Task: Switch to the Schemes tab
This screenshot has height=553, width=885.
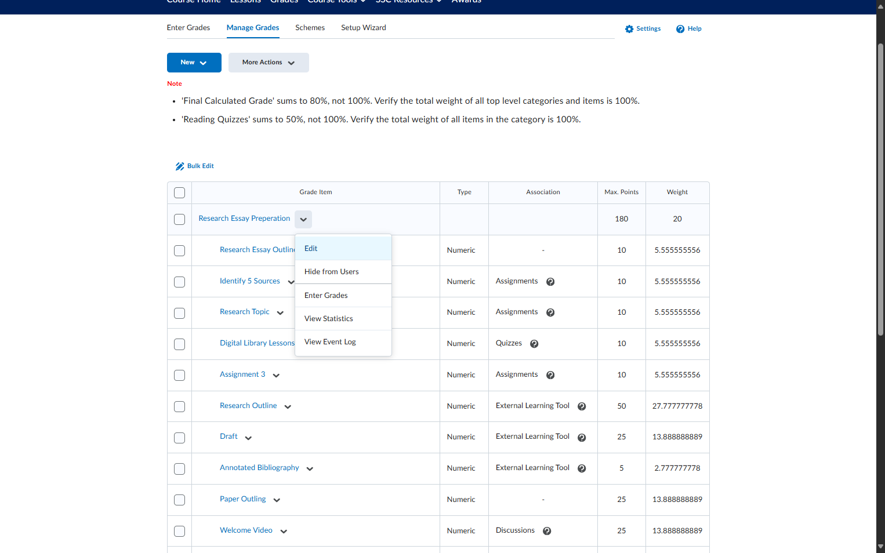Action: [x=310, y=28]
